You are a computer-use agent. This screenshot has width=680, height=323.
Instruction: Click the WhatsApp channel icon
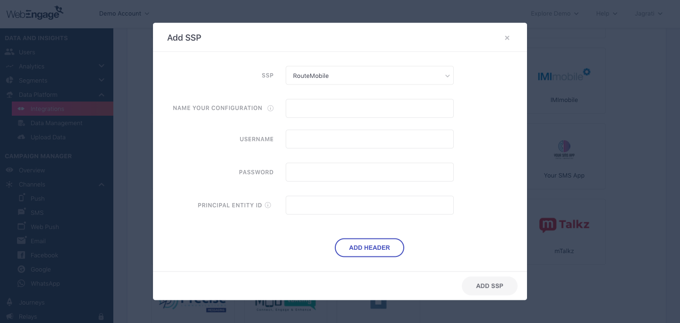pos(21,283)
